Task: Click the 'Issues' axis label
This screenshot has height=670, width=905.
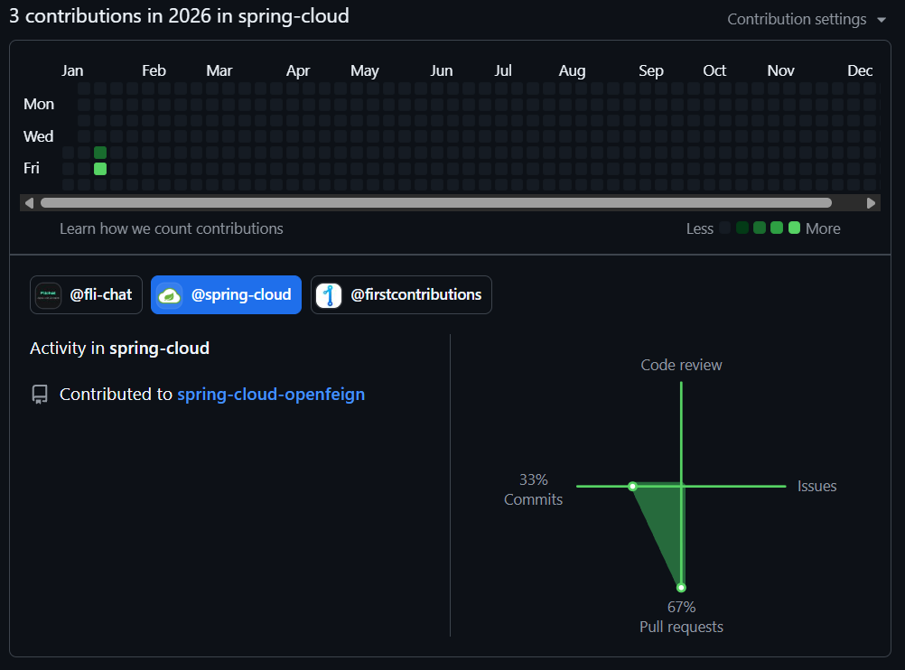Action: coord(816,486)
